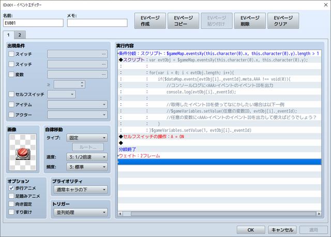Click the EVページ削除 button

click(250, 21)
